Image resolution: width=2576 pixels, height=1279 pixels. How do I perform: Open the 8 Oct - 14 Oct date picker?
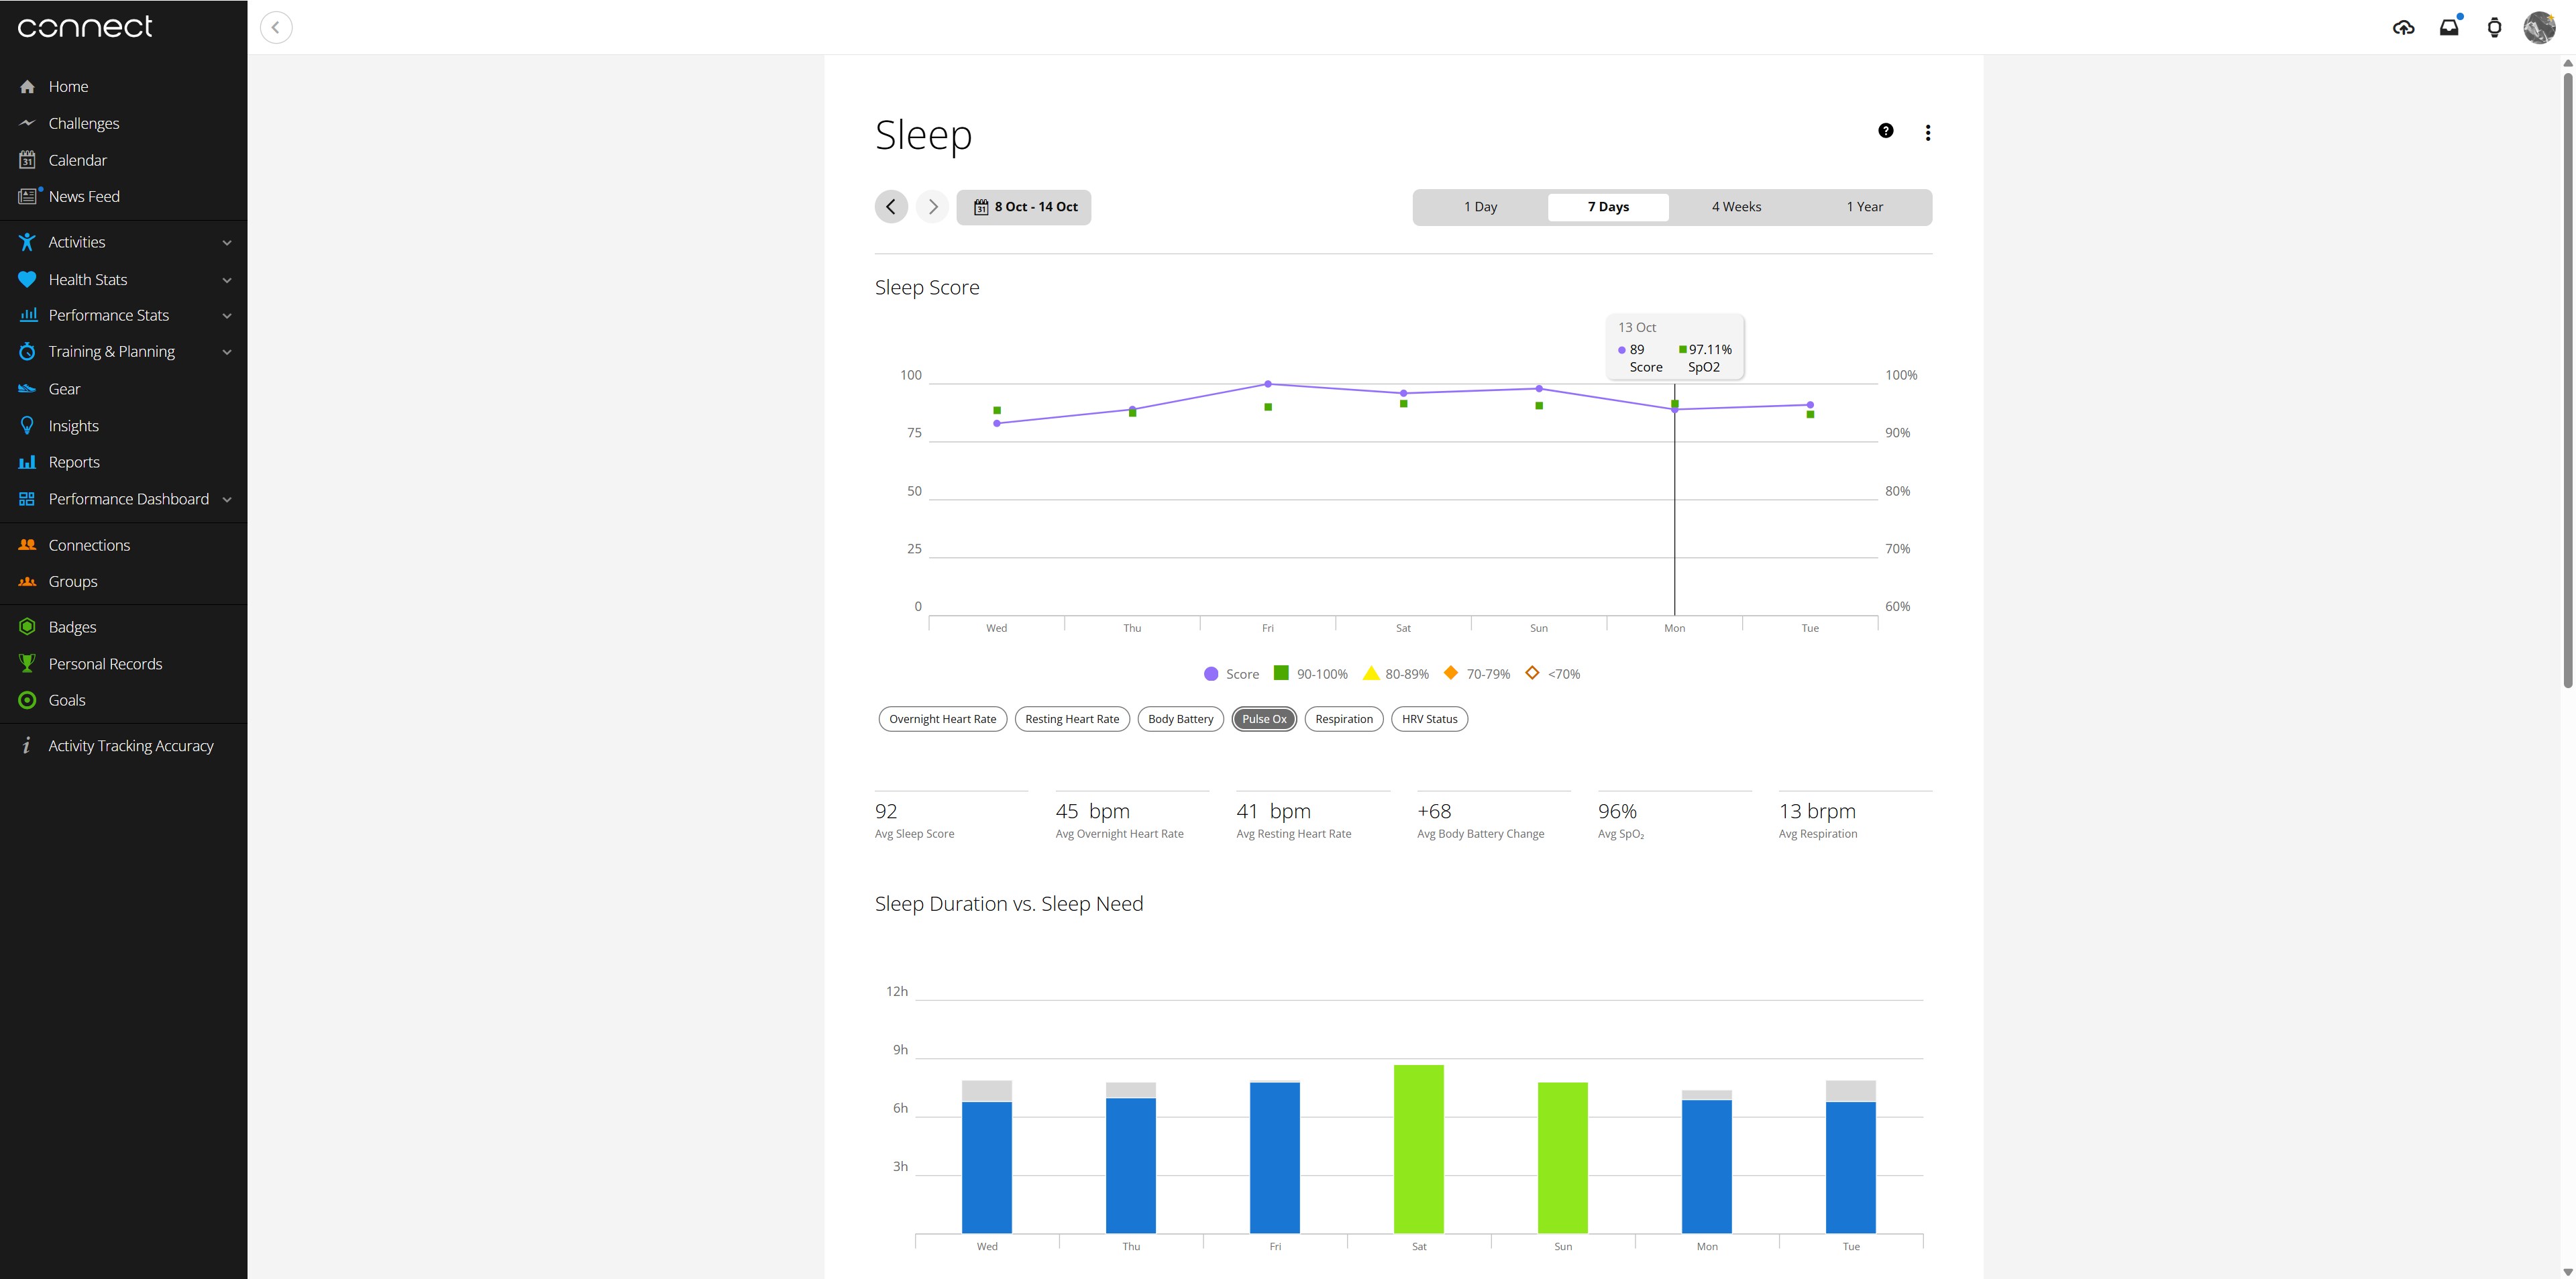tap(1024, 207)
